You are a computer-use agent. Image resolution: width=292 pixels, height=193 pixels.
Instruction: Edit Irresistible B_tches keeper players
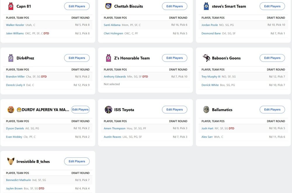77,161
